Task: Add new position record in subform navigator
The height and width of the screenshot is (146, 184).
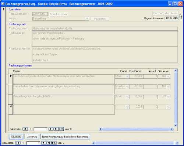Action: (61, 129)
